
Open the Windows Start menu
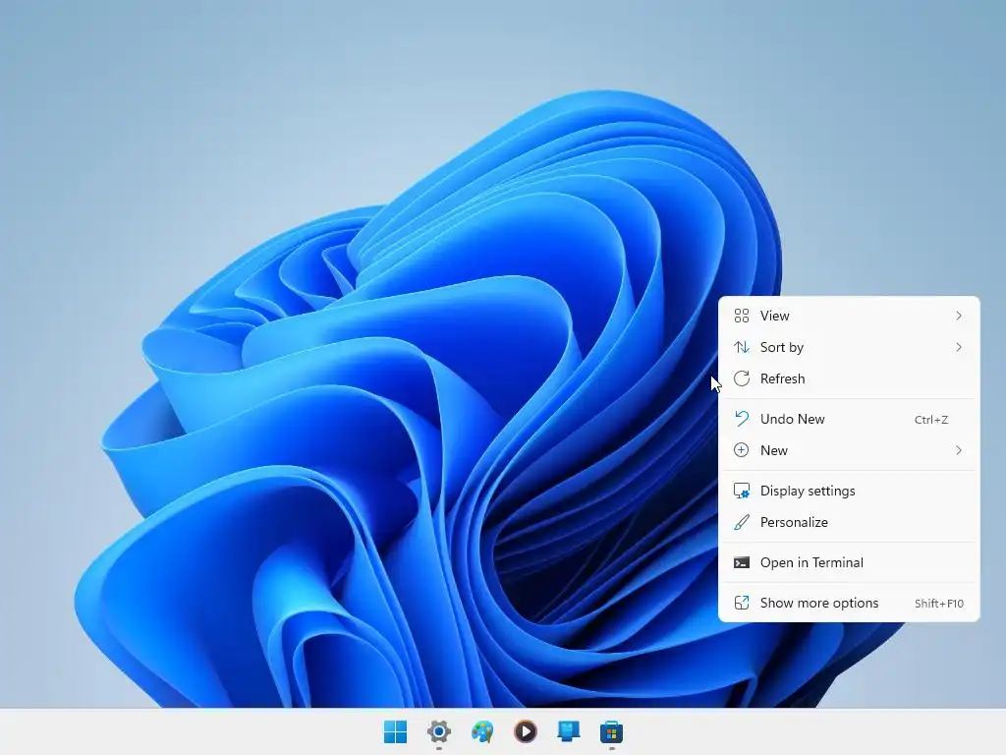tap(395, 731)
